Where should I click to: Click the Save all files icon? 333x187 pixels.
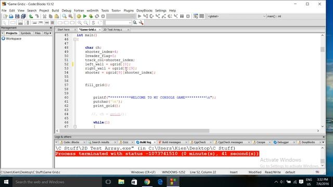[23, 16]
